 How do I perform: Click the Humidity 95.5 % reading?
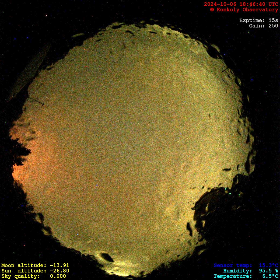pos(250,271)
